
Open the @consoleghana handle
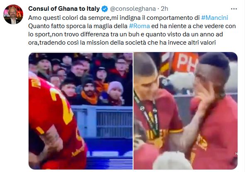coord(133,9)
